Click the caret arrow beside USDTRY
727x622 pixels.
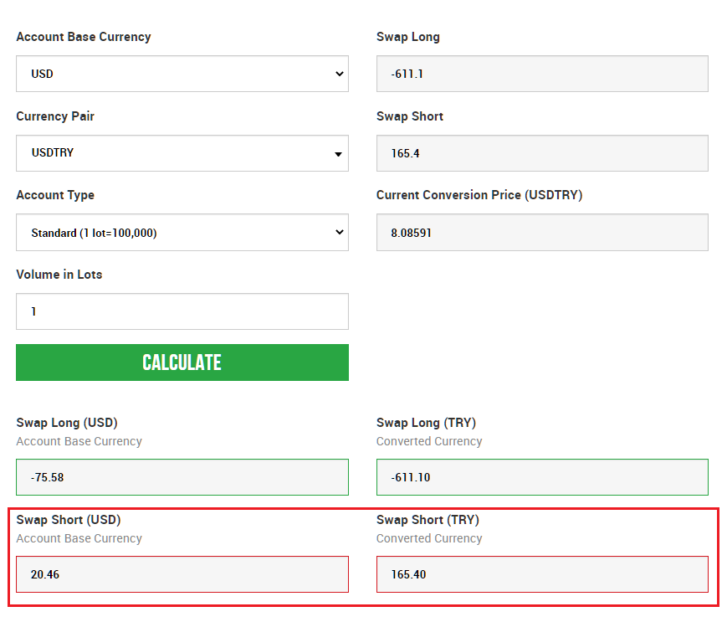(339, 154)
